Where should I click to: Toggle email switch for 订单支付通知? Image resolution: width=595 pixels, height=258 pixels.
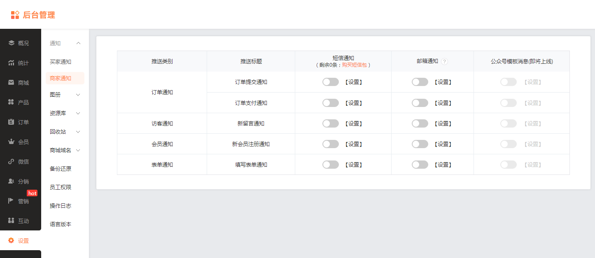click(x=420, y=102)
